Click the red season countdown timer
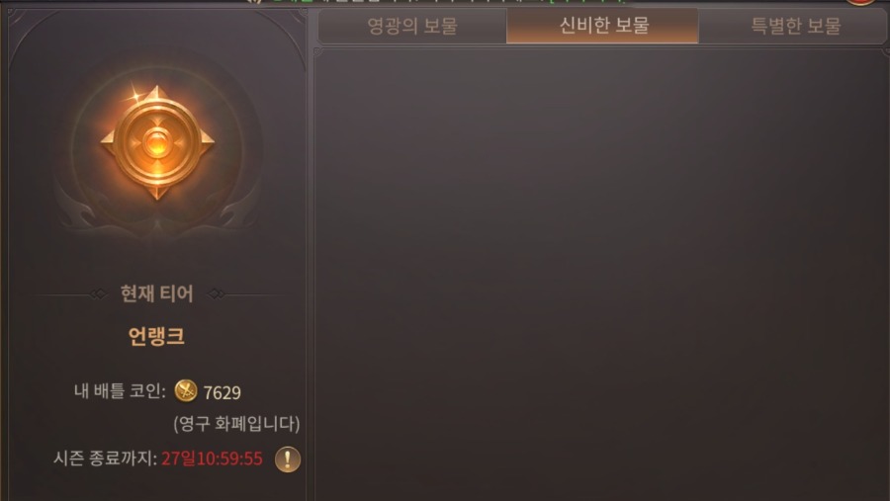 (x=212, y=459)
